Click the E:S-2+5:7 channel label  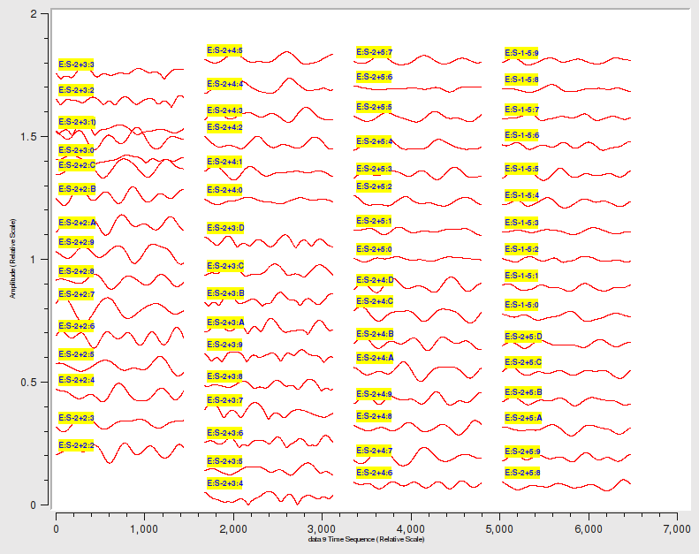(374, 53)
